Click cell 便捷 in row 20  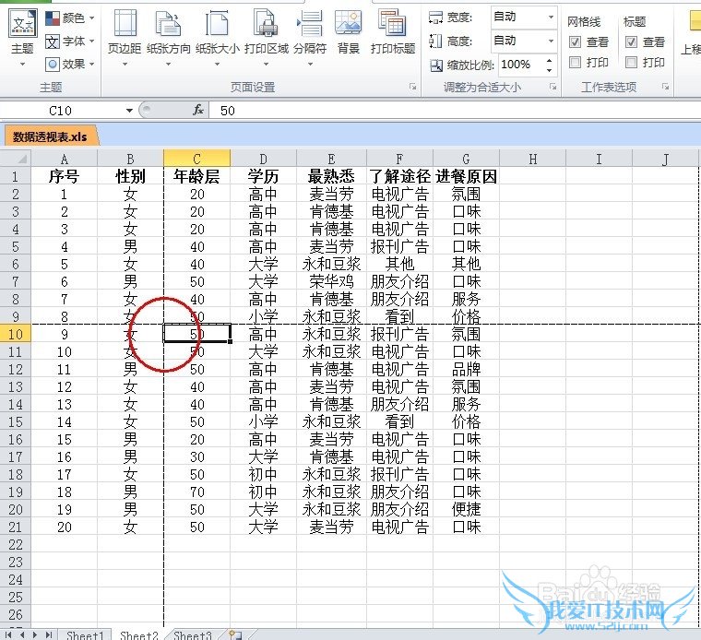(466, 509)
